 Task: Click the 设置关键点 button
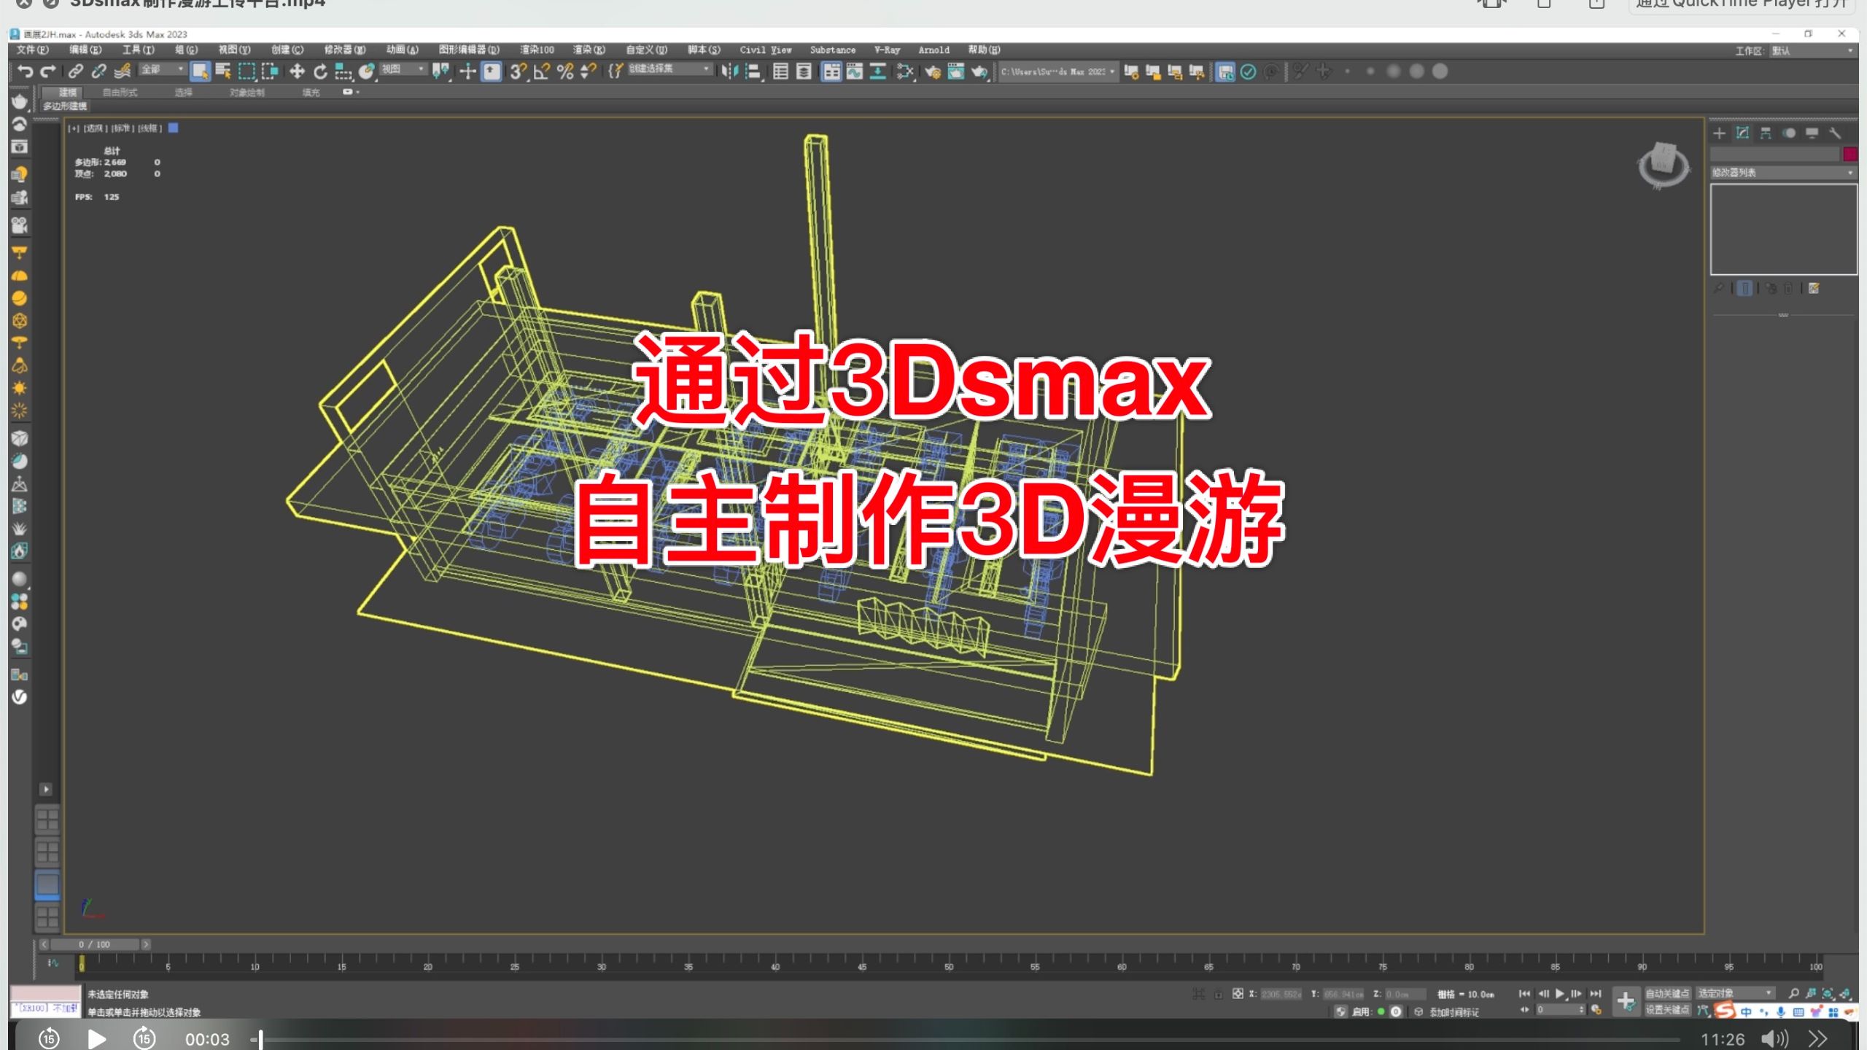pyautogui.click(x=1667, y=1010)
